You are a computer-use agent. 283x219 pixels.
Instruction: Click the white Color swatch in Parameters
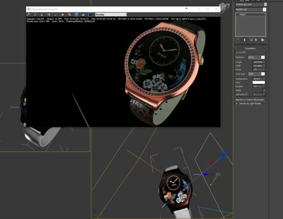click(x=259, y=82)
